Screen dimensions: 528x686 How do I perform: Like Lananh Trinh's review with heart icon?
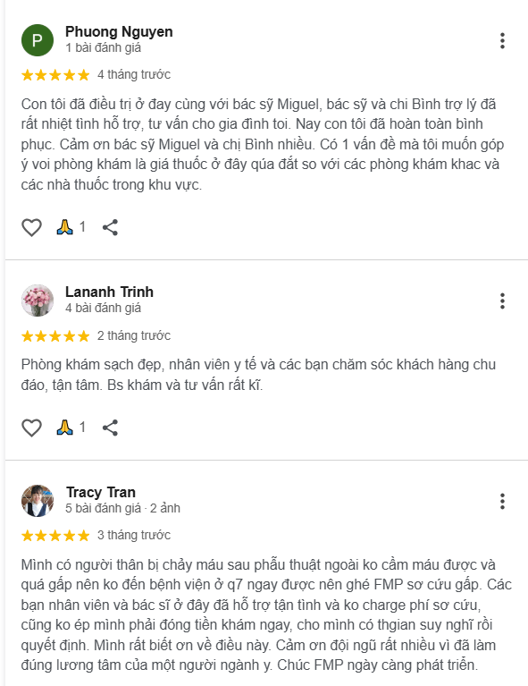[31, 428]
